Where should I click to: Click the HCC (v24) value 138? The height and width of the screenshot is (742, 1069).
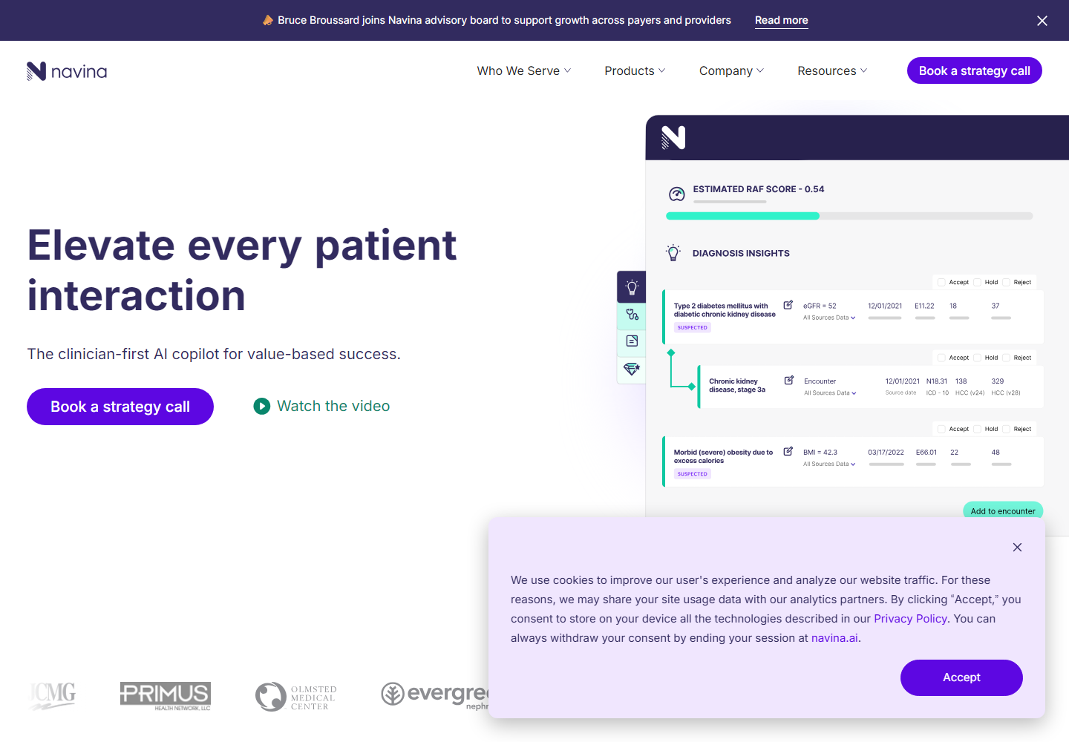(x=961, y=381)
